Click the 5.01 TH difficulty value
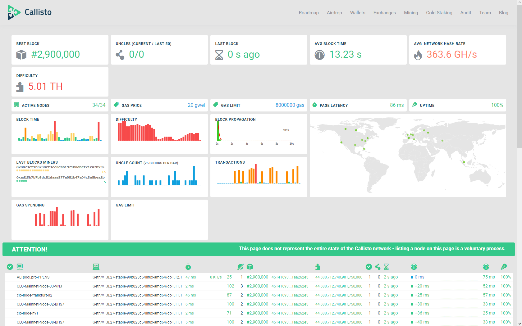 [x=45, y=86]
